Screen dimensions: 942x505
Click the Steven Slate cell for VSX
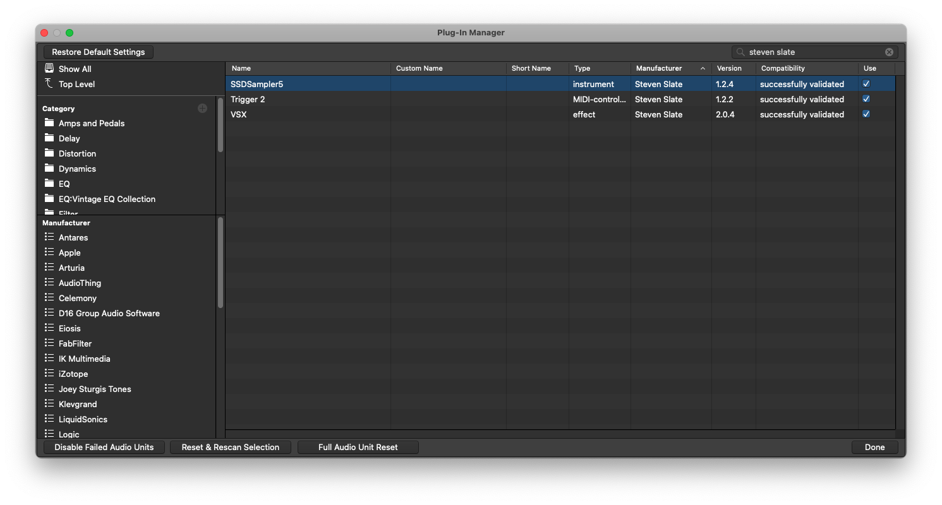click(671, 114)
